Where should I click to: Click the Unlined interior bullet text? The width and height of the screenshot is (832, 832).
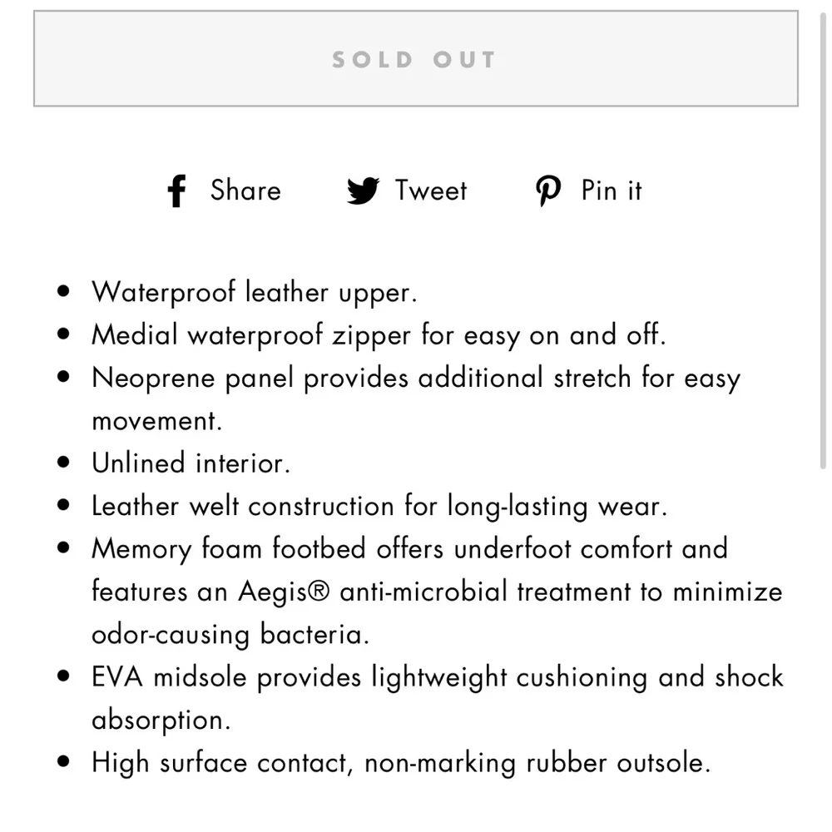pos(191,463)
